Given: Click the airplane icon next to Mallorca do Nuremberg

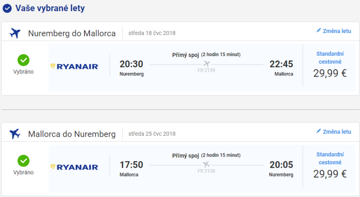Looking at the screenshot, I should 15,134.
